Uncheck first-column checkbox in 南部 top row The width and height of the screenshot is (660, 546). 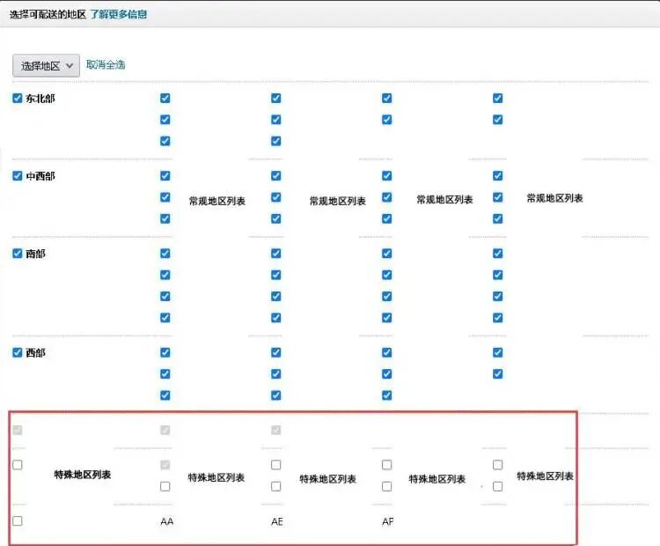(165, 254)
